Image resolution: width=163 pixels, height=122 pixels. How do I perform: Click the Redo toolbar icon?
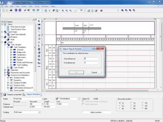(38, 10)
